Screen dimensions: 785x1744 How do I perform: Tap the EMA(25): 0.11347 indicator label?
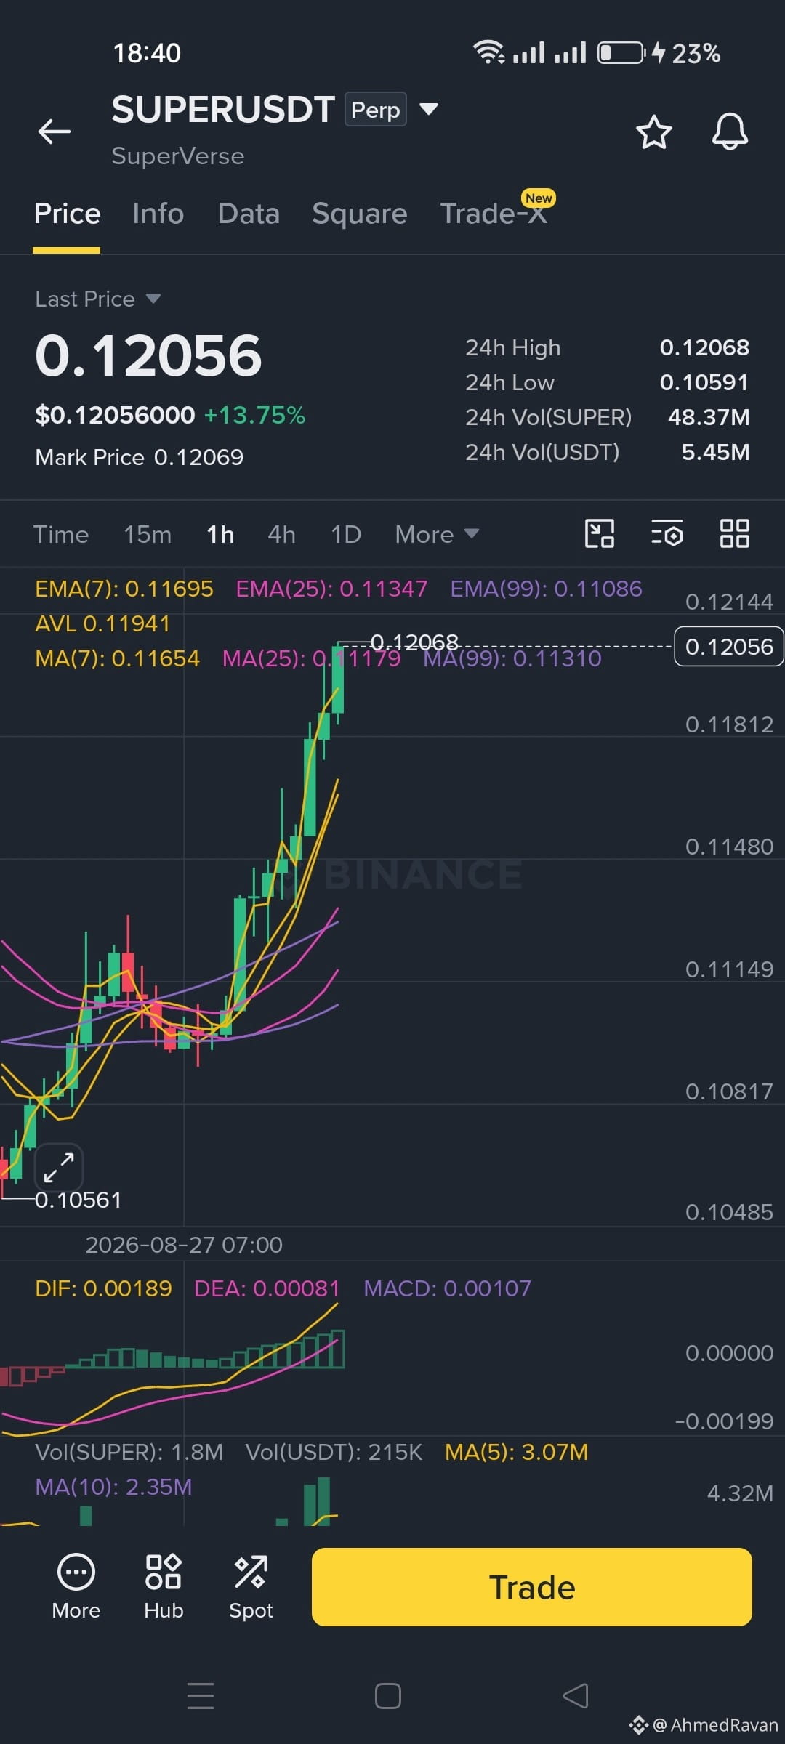coord(331,589)
